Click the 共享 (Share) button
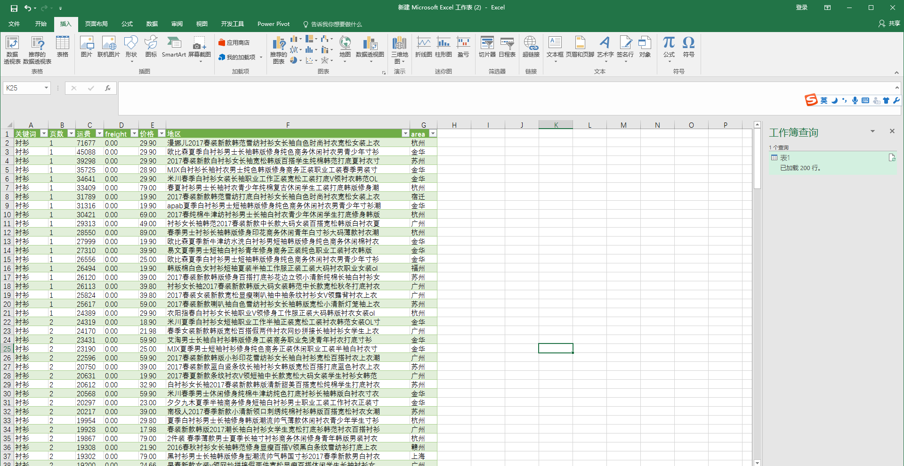The height and width of the screenshot is (466, 904). (x=889, y=24)
